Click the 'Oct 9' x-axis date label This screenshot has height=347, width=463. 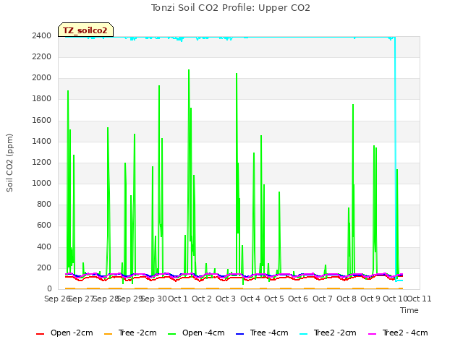(x=370, y=299)
